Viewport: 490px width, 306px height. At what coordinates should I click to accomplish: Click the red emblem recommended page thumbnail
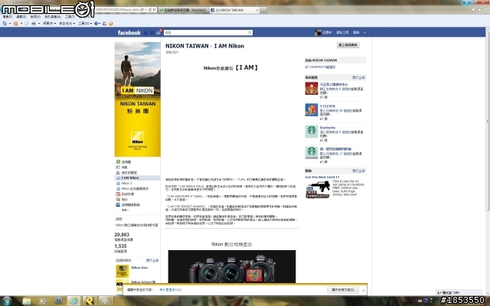click(x=312, y=89)
